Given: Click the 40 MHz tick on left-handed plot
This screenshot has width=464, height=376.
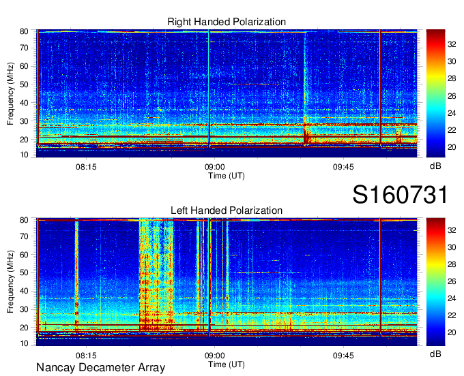Looking at the screenshot, I should point(24,291).
